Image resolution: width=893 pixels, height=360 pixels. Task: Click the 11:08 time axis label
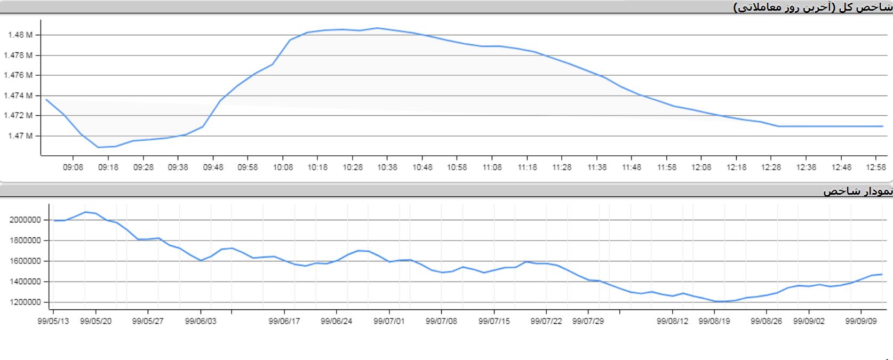pyautogui.click(x=492, y=167)
